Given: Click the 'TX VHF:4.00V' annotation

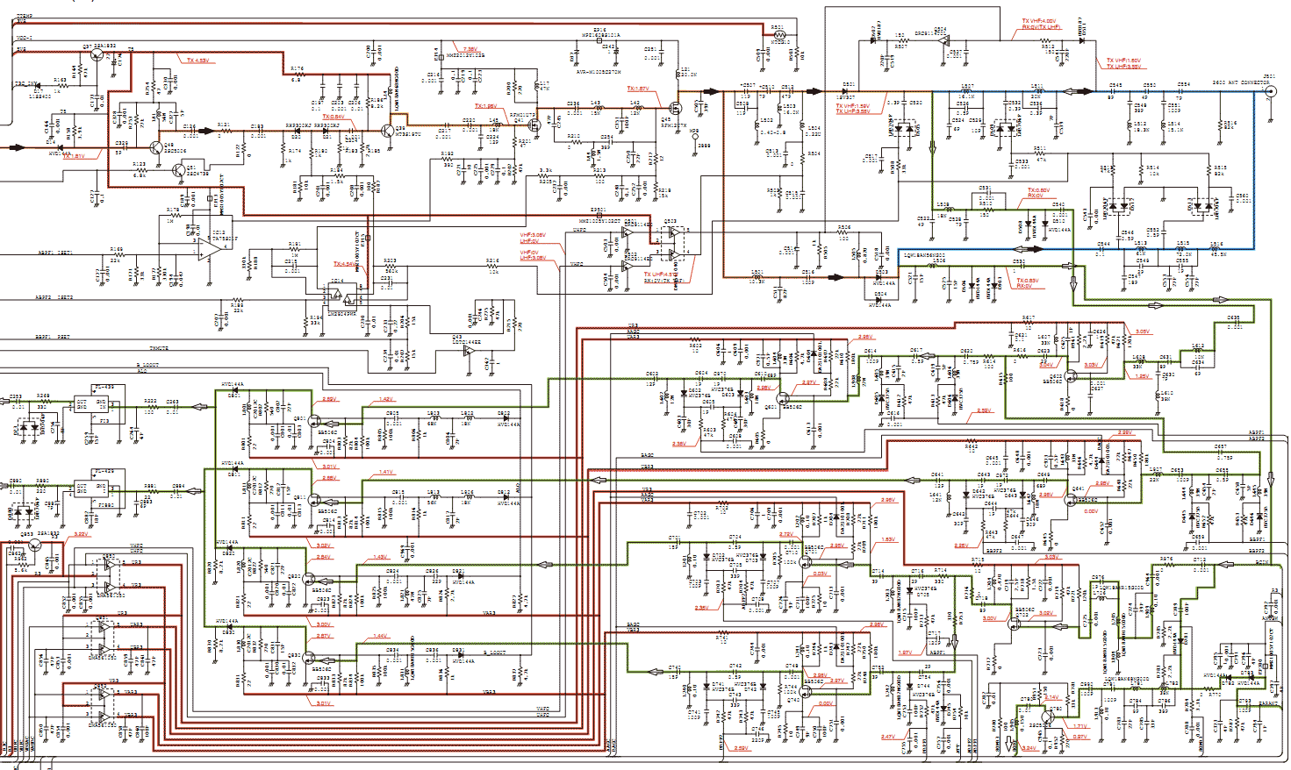Looking at the screenshot, I should click(1039, 21).
